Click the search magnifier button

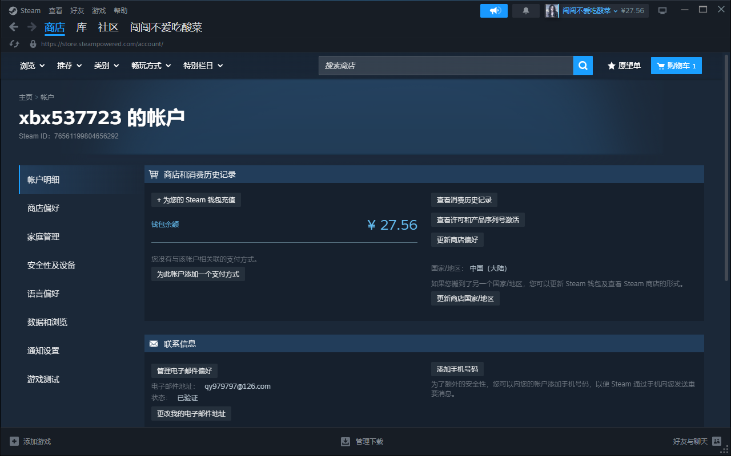pyautogui.click(x=583, y=66)
